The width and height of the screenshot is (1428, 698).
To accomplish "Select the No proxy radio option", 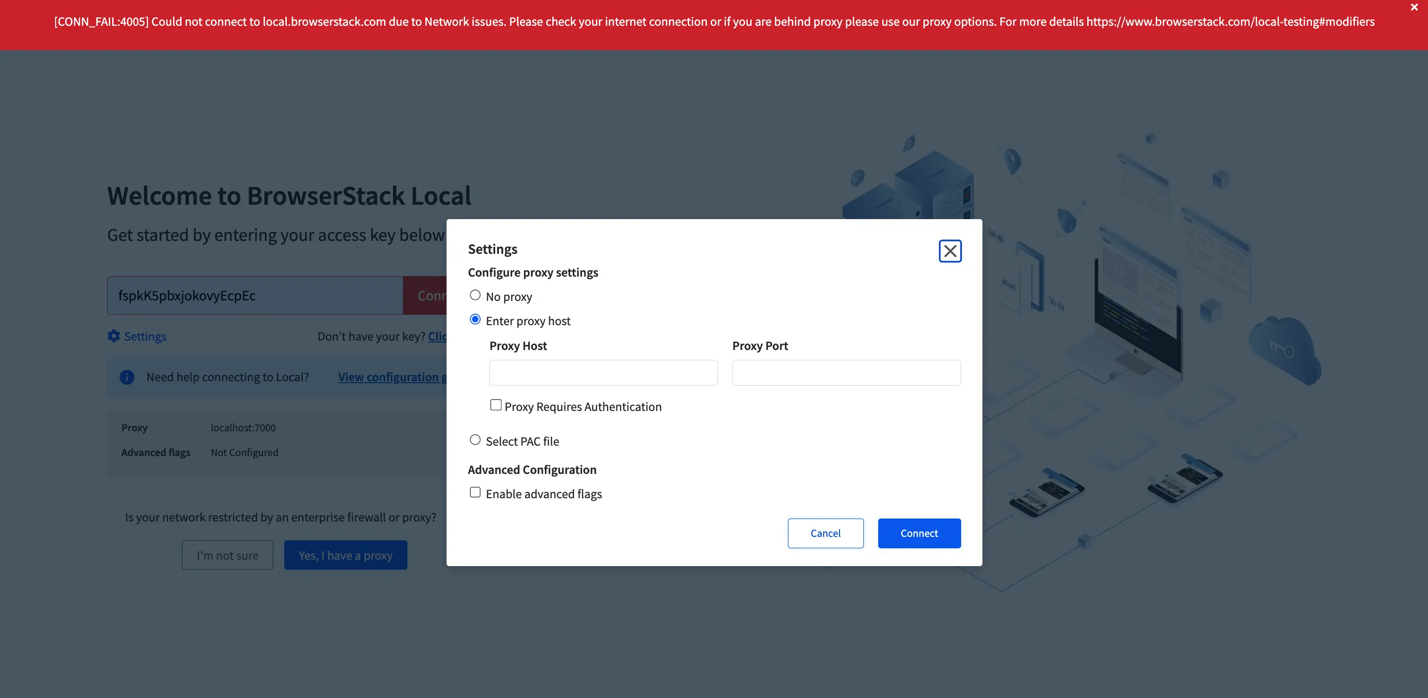I will click(x=475, y=295).
